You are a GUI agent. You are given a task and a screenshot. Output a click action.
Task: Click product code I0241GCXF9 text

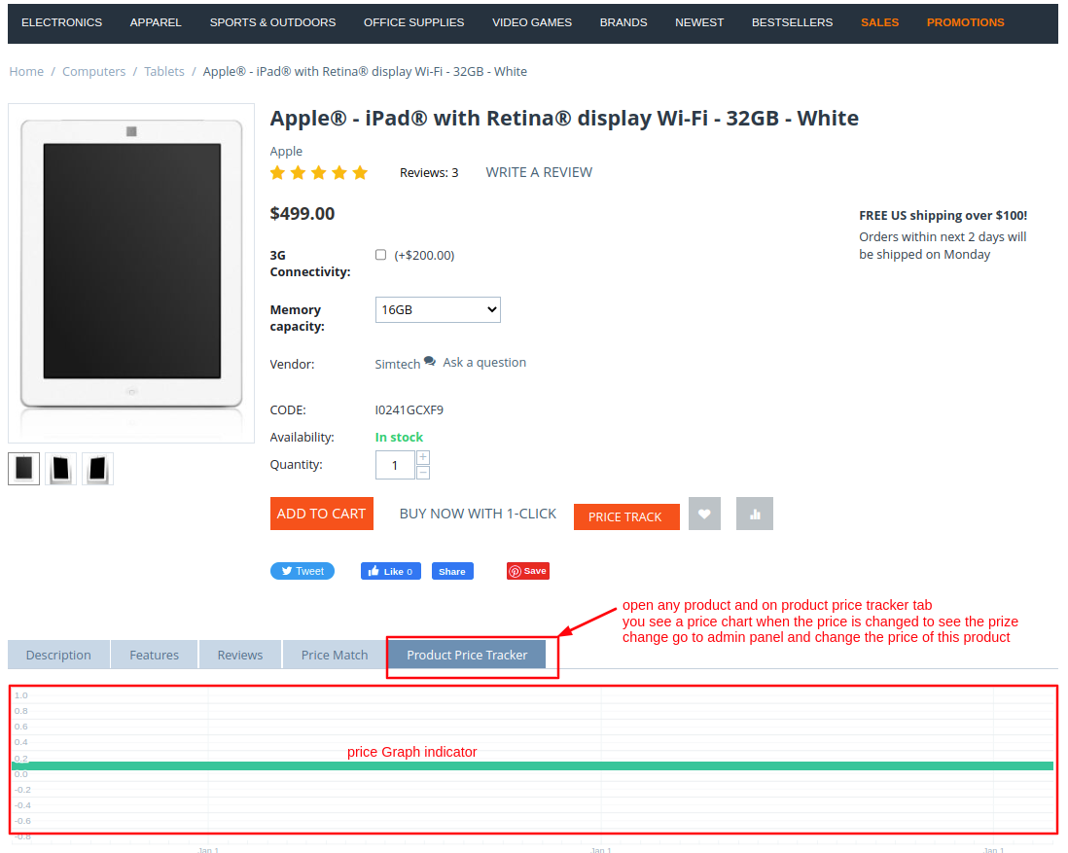click(x=409, y=410)
